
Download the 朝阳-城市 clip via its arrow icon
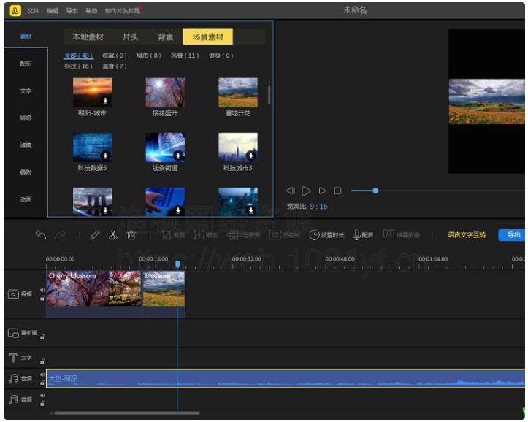(105, 101)
